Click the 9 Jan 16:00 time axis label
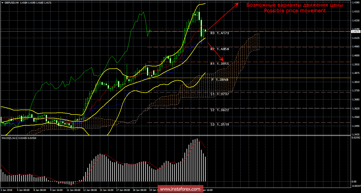Viewport: 361px width, 193px height. pos(57,190)
